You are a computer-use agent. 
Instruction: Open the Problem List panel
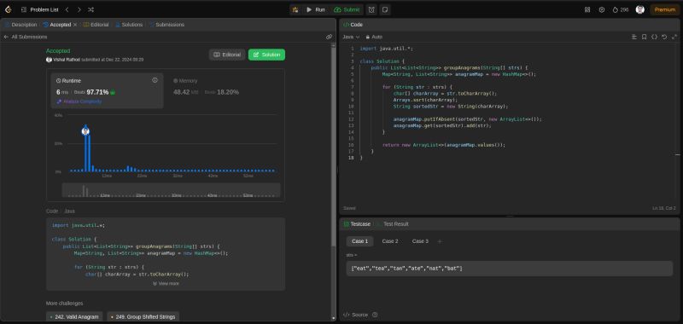click(x=39, y=9)
